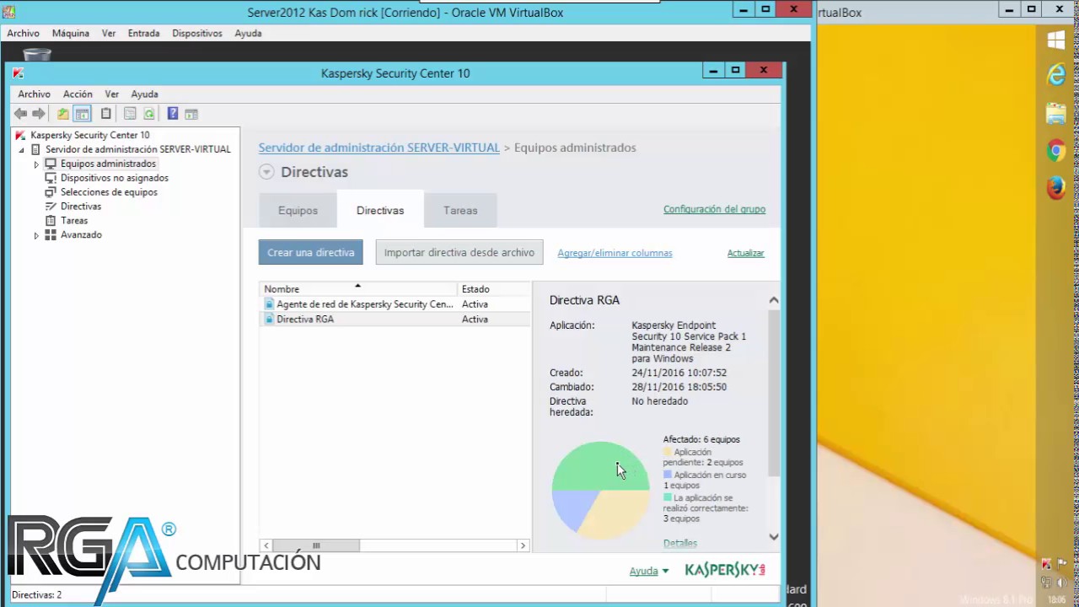Sort directives by the Nombre column header
Screen dimensions: 1079x607
(x=360, y=289)
